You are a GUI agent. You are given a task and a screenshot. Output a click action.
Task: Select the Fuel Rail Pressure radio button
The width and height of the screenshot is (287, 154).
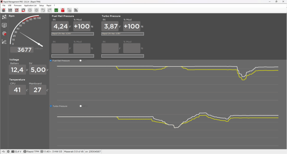click(x=51, y=60)
